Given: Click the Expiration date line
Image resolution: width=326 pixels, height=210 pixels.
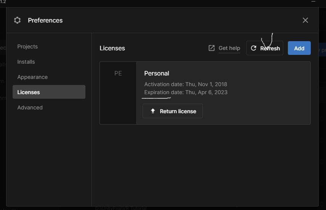Looking at the screenshot, I should (x=186, y=92).
